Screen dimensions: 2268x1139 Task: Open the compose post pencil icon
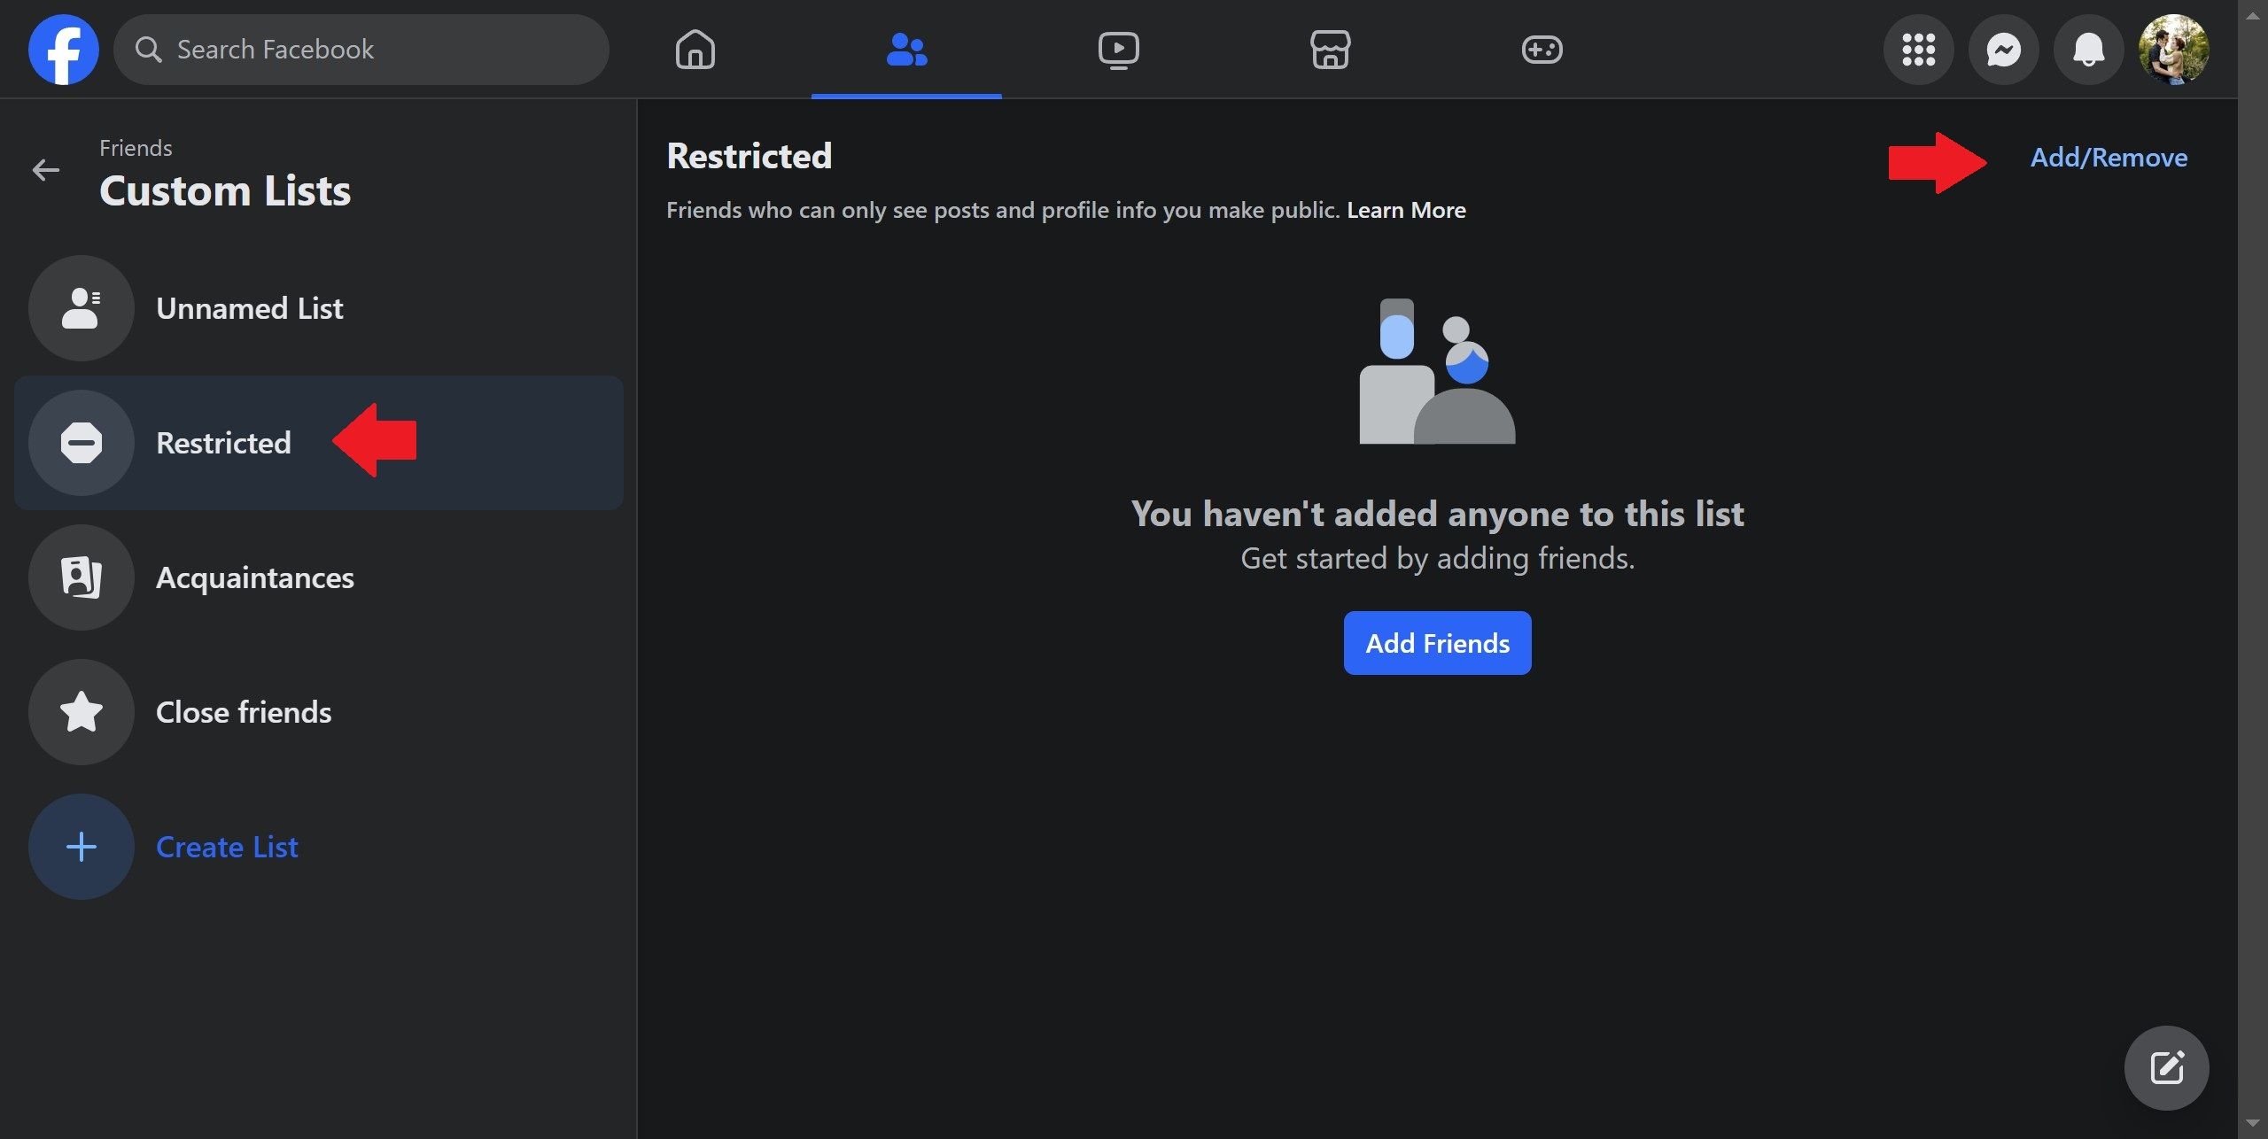[2167, 1067]
